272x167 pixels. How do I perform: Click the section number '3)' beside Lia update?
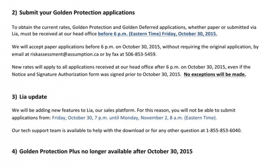coord(15,97)
